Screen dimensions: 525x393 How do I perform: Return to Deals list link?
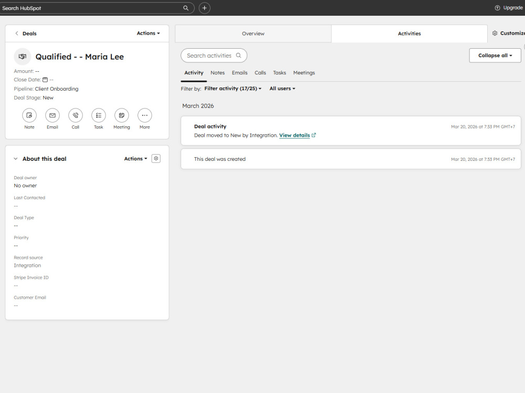tap(29, 34)
